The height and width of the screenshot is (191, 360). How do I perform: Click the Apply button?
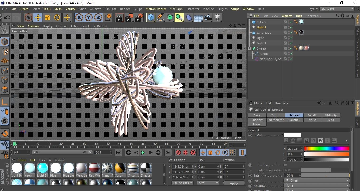(x=234, y=183)
